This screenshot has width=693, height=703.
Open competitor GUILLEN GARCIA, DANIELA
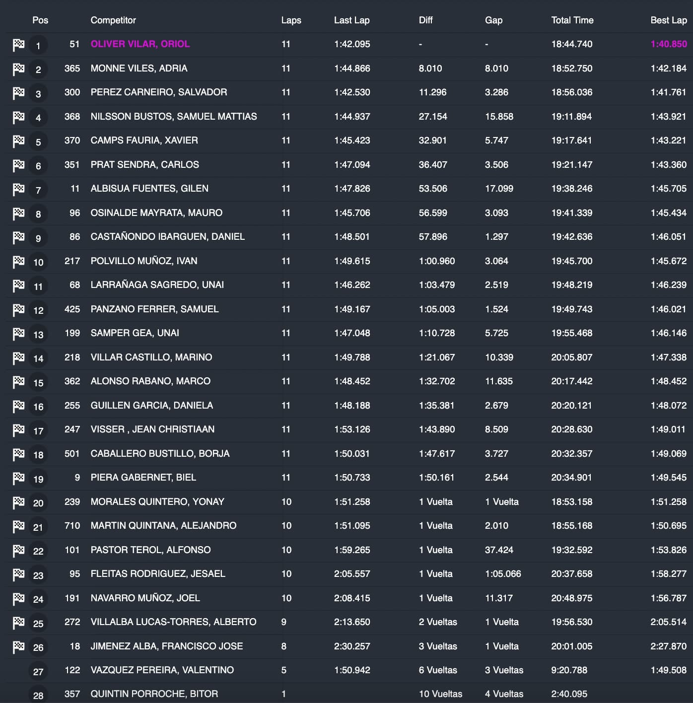151,406
